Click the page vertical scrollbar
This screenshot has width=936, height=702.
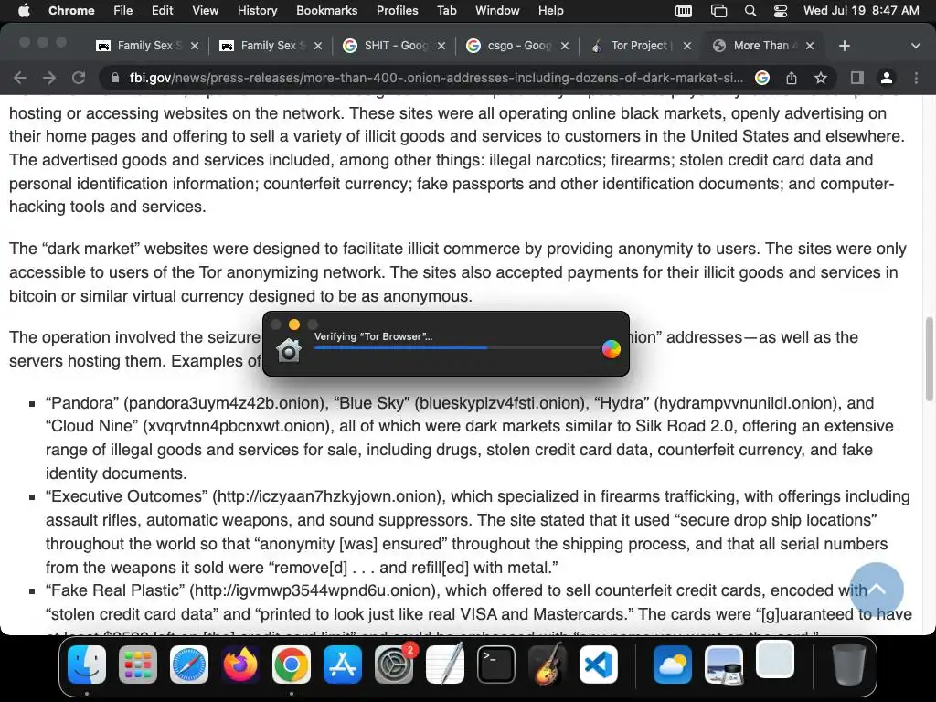(x=929, y=359)
